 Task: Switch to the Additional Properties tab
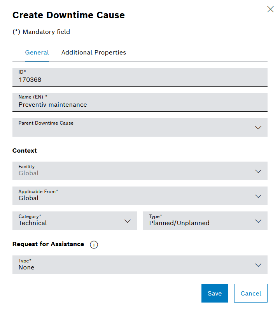(94, 53)
